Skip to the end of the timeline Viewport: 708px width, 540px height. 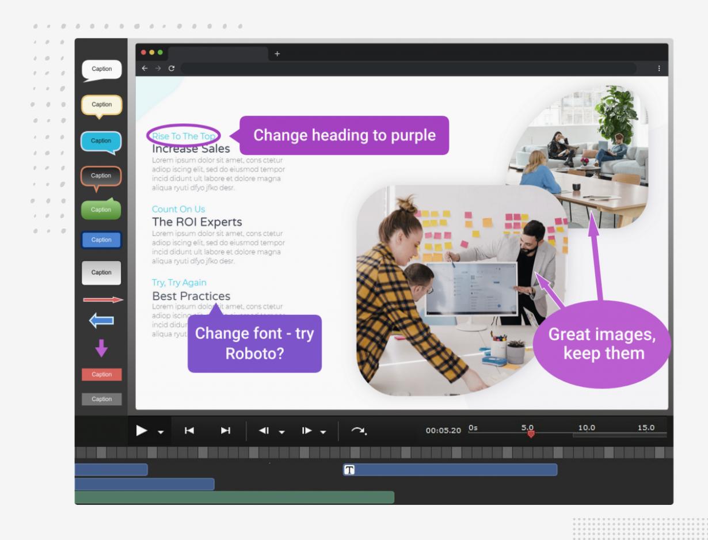226,431
